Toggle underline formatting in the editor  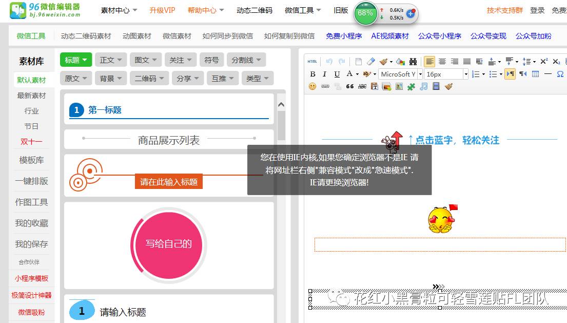tap(336, 73)
